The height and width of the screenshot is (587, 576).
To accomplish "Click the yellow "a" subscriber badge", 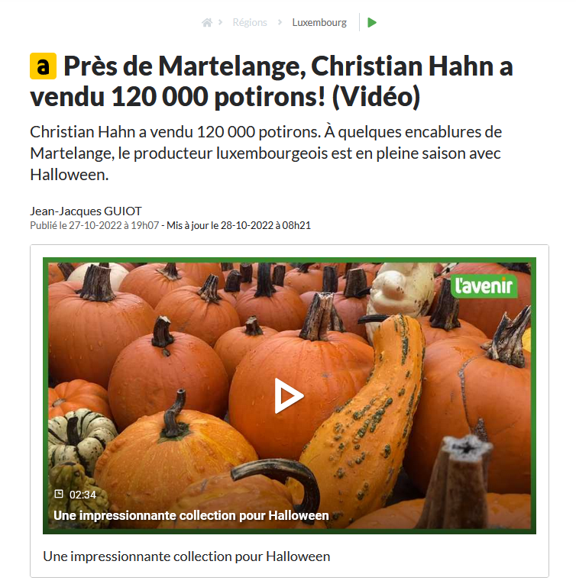I will point(43,66).
